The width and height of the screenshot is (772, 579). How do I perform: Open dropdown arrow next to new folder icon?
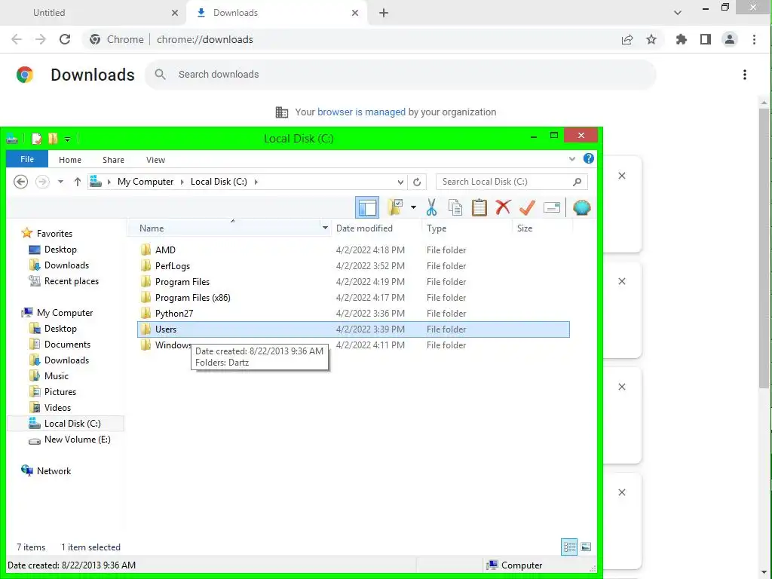pyautogui.click(x=413, y=207)
